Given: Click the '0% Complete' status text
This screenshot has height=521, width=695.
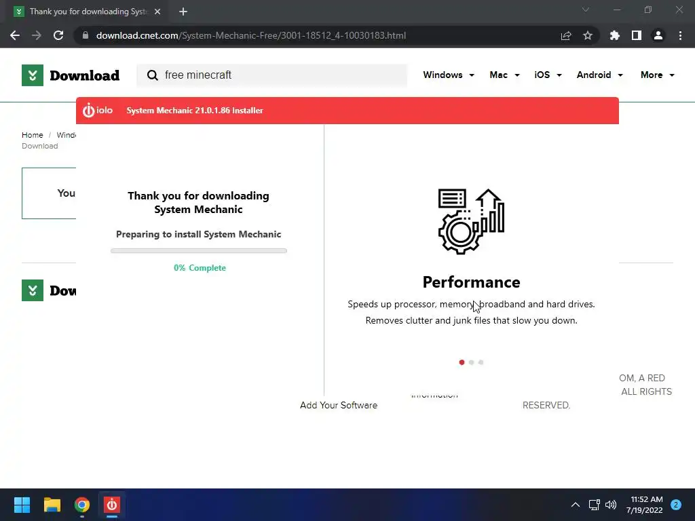Looking at the screenshot, I should coord(200,267).
